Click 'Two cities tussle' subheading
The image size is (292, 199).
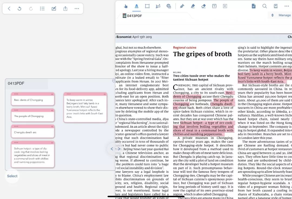201,78
